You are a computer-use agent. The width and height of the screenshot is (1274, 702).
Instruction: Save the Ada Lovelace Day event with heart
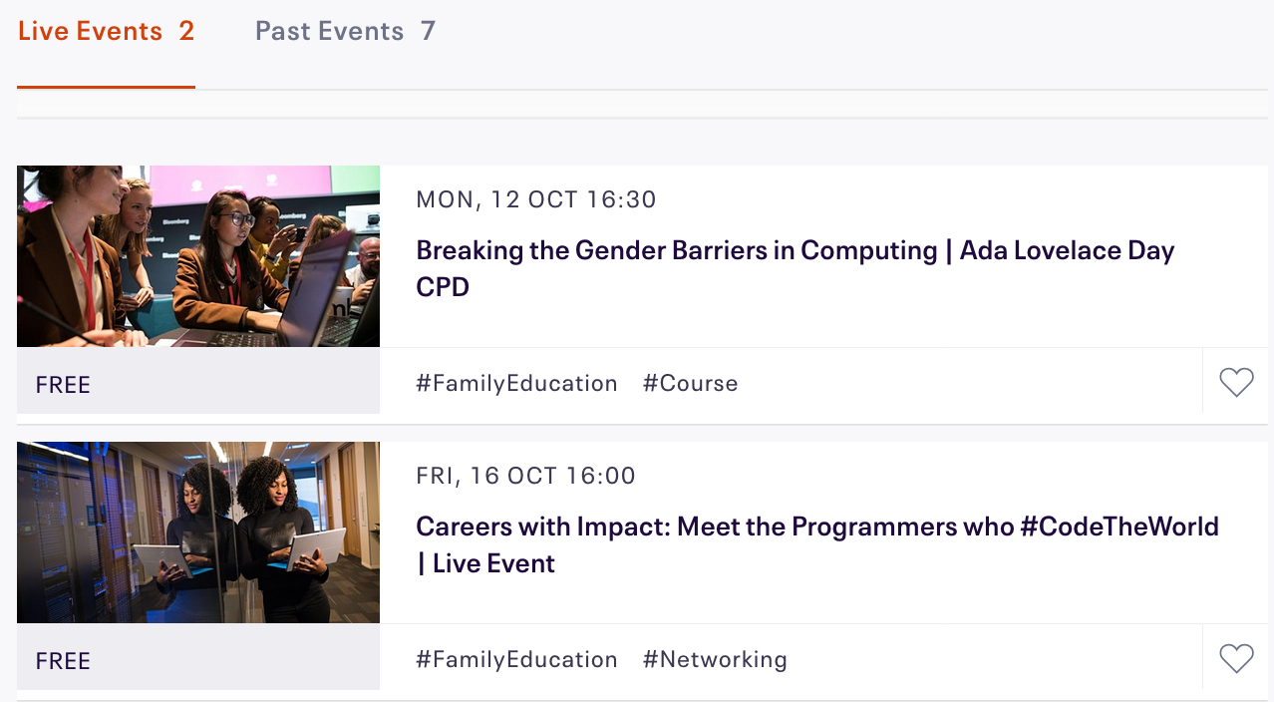pos(1236,383)
